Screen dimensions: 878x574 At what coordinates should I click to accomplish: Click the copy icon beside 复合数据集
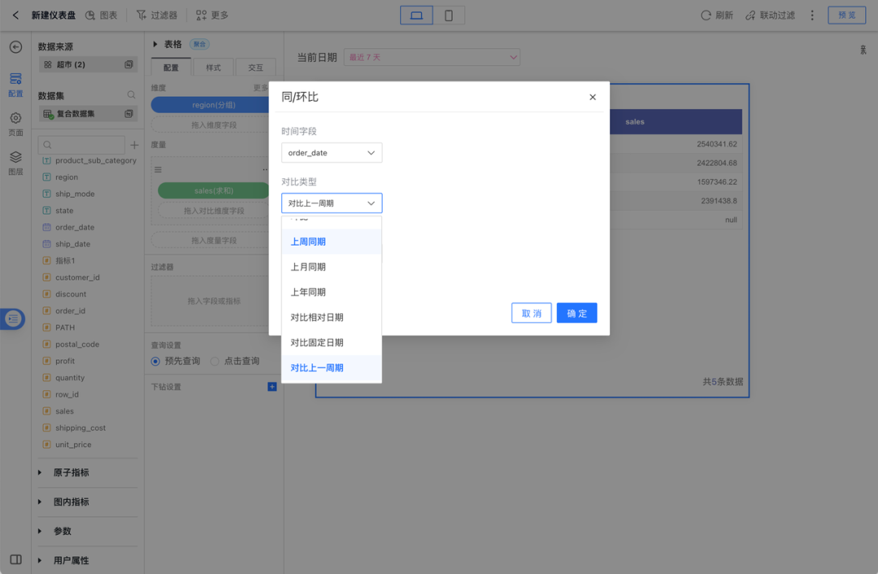coord(128,112)
